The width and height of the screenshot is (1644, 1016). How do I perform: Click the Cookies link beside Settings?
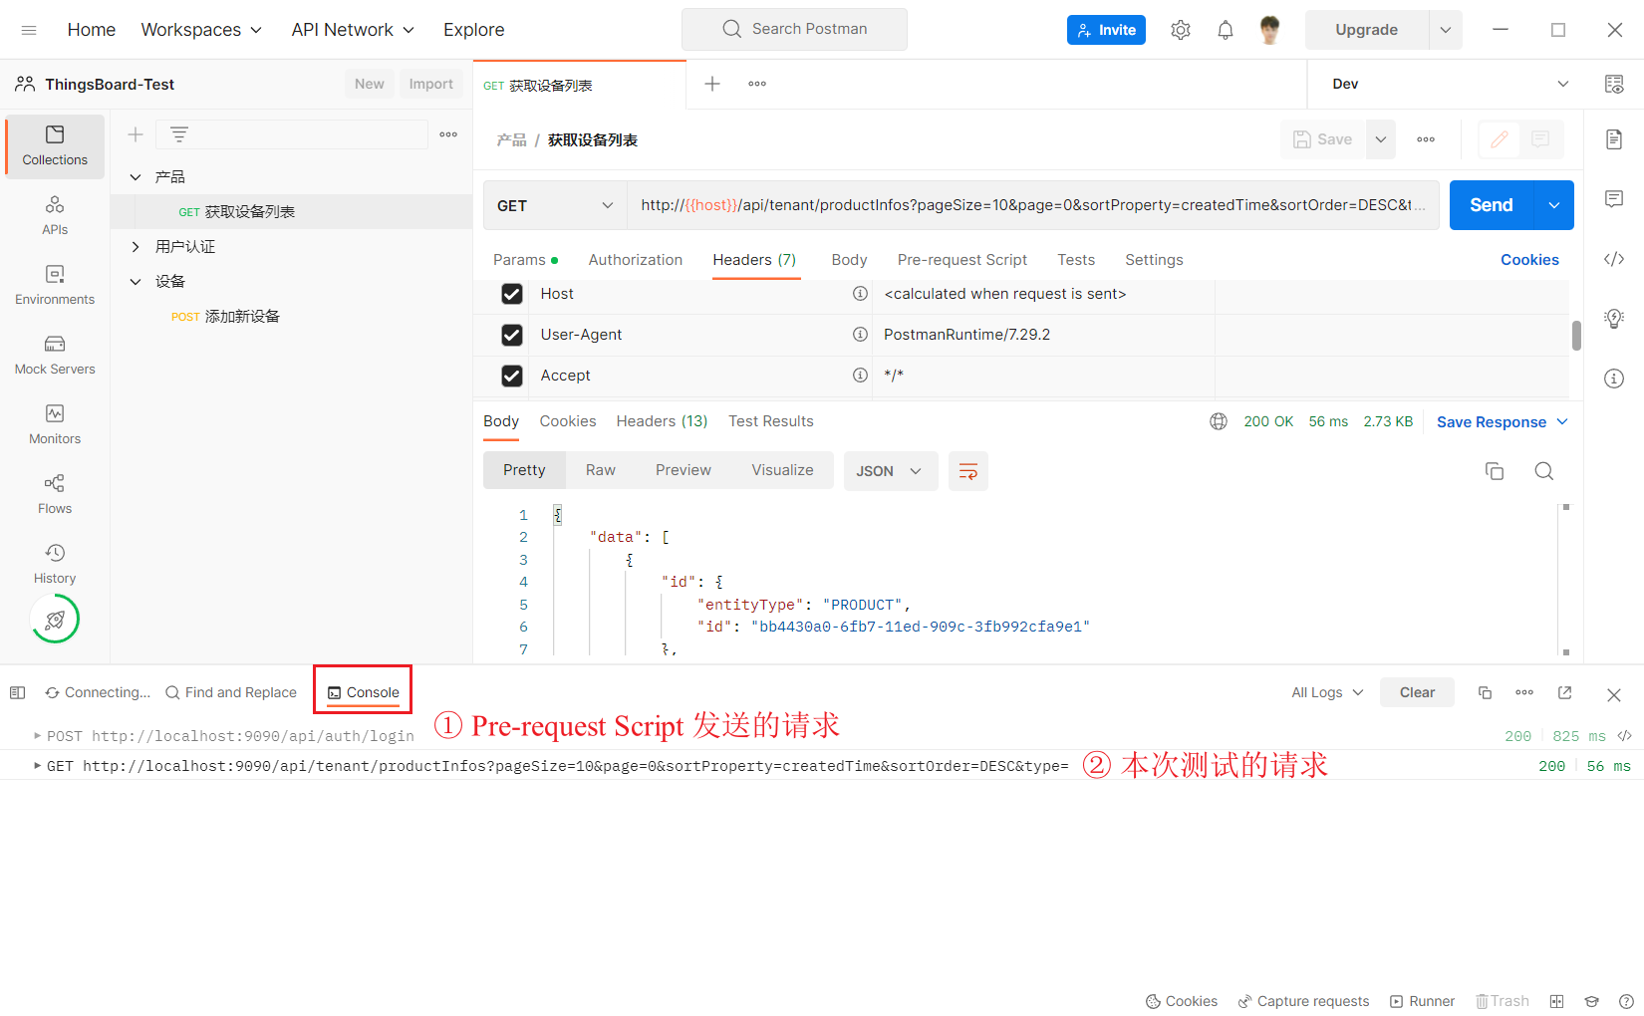tap(1529, 260)
